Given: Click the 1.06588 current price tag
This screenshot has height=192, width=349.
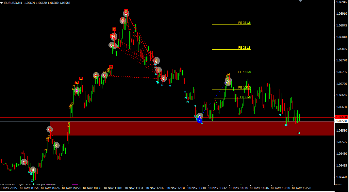Looking at the screenshot, I should pos(341,121).
